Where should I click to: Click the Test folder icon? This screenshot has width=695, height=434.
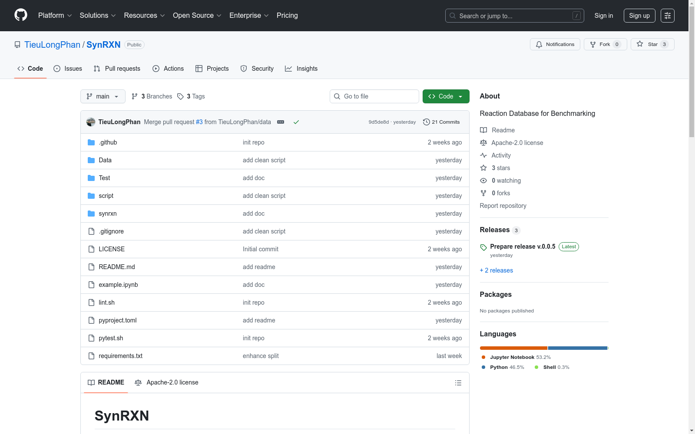coord(91,178)
